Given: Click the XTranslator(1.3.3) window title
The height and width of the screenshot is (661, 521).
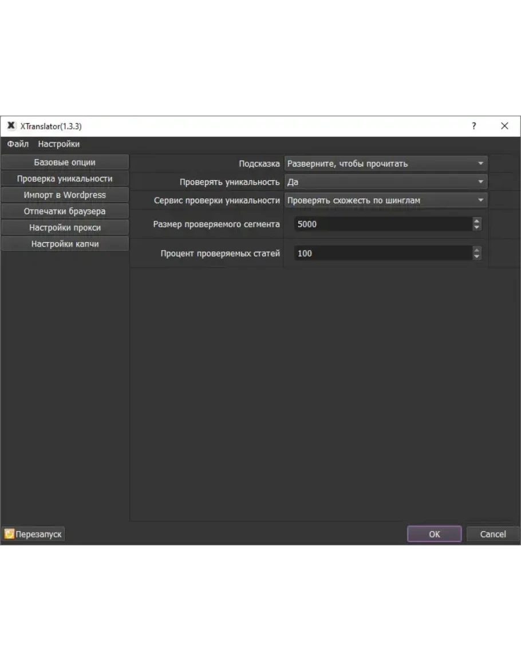Looking at the screenshot, I should tap(51, 126).
